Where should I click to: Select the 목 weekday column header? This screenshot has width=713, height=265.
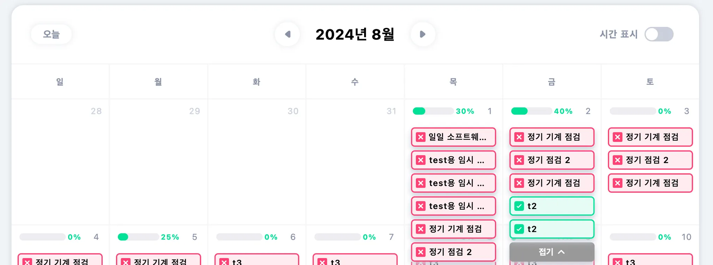coord(453,82)
